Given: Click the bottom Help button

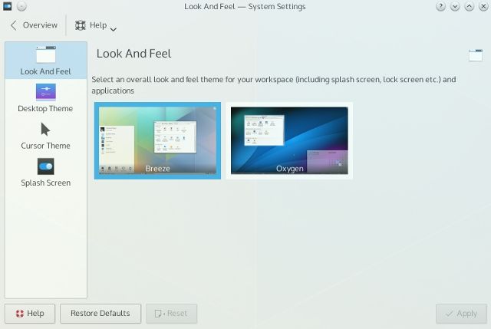Looking at the screenshot, I should click(x=30, y=314).
